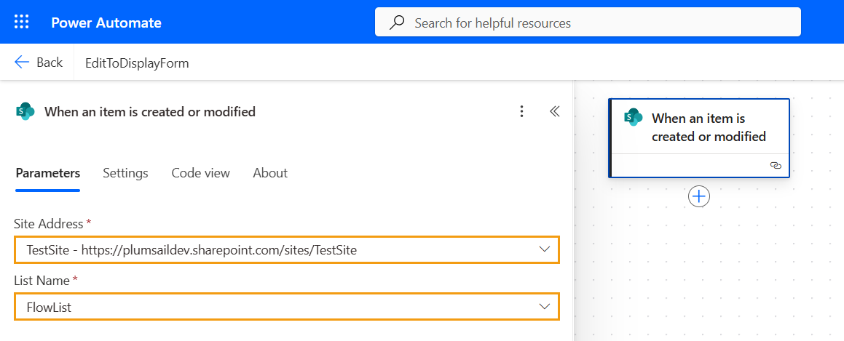The height and width of the screenshot is (341, 844).
Task: Open the app launcher waffle menu
Action: [22, 22]
